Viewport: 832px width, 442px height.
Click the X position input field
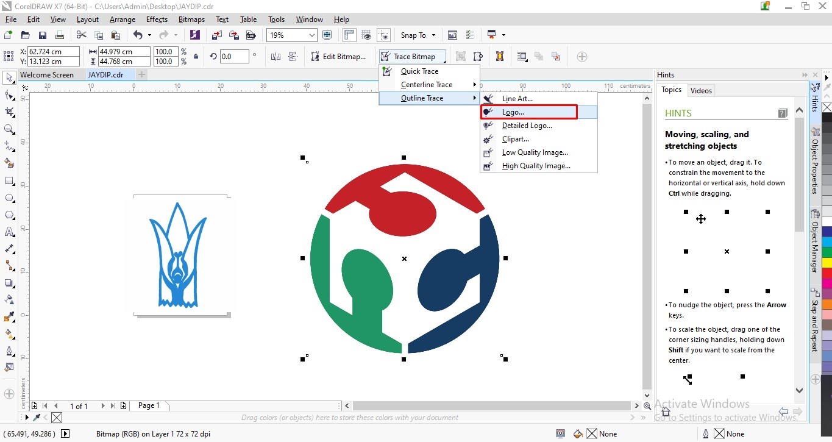pyautogui.click(x=54, y=52)
